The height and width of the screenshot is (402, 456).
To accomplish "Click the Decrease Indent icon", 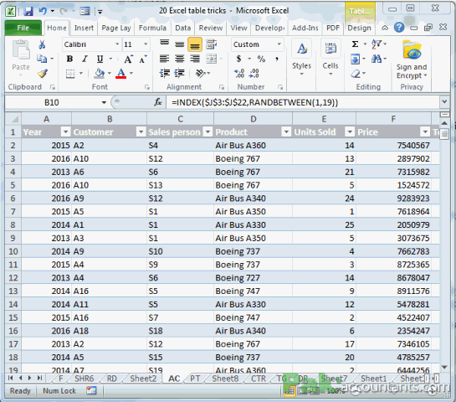I will point(165,74).
